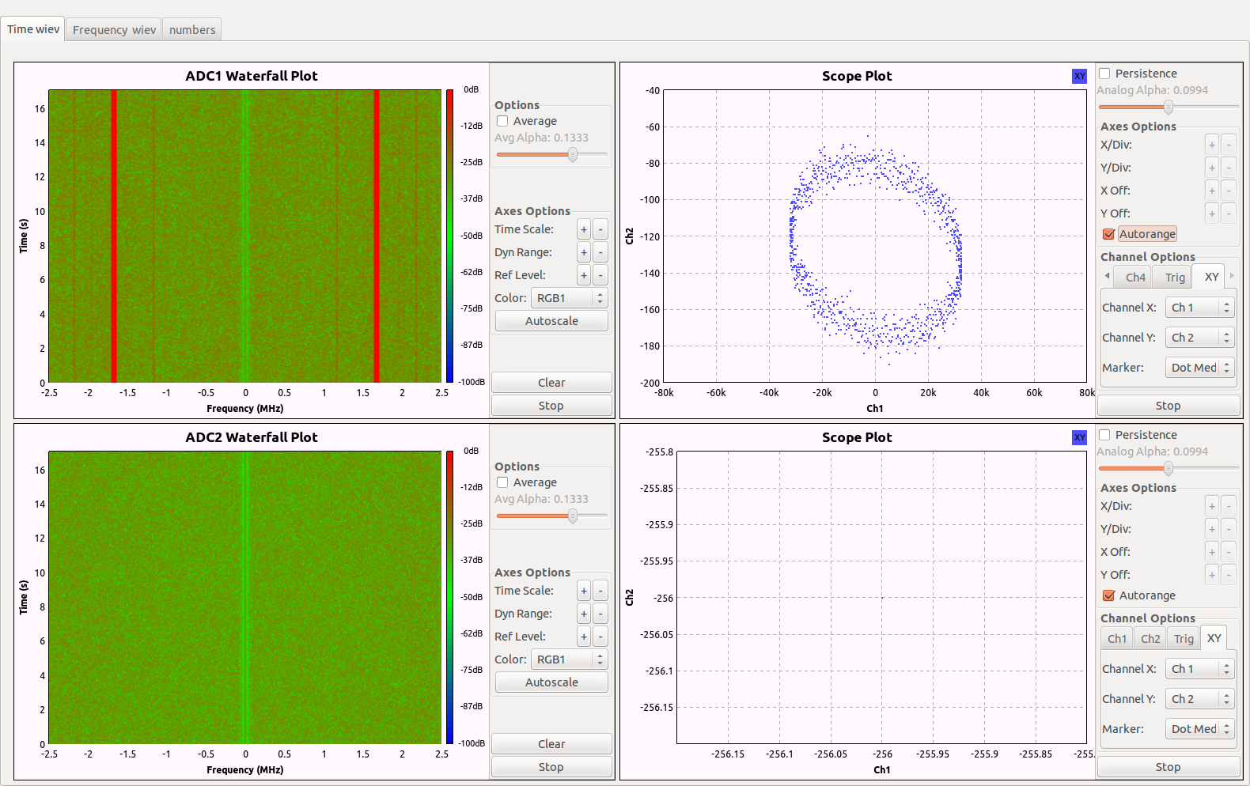Enable Persistence on top Scope Plot
The width and height of the screenshot is (1250, 786).
point(1104,74)
